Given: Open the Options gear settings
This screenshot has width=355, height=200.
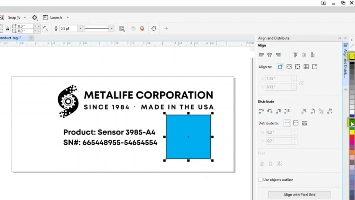Looking at the screenshot, I should click(x=35, y=17).
